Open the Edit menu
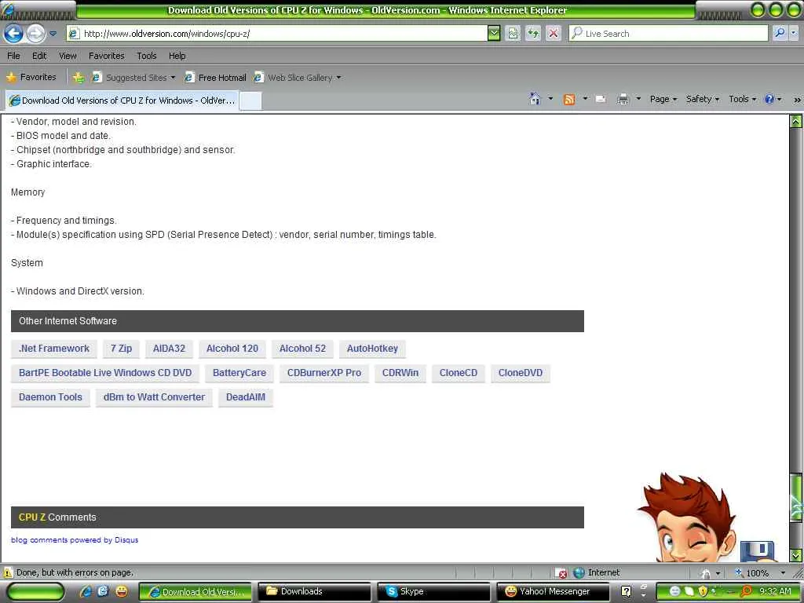 (x=39, y=56)
